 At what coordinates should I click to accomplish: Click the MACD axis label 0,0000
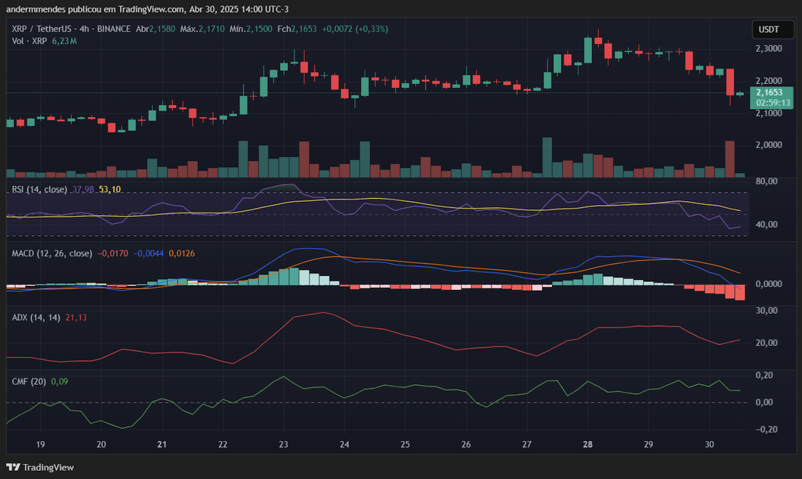pos(769,284)
